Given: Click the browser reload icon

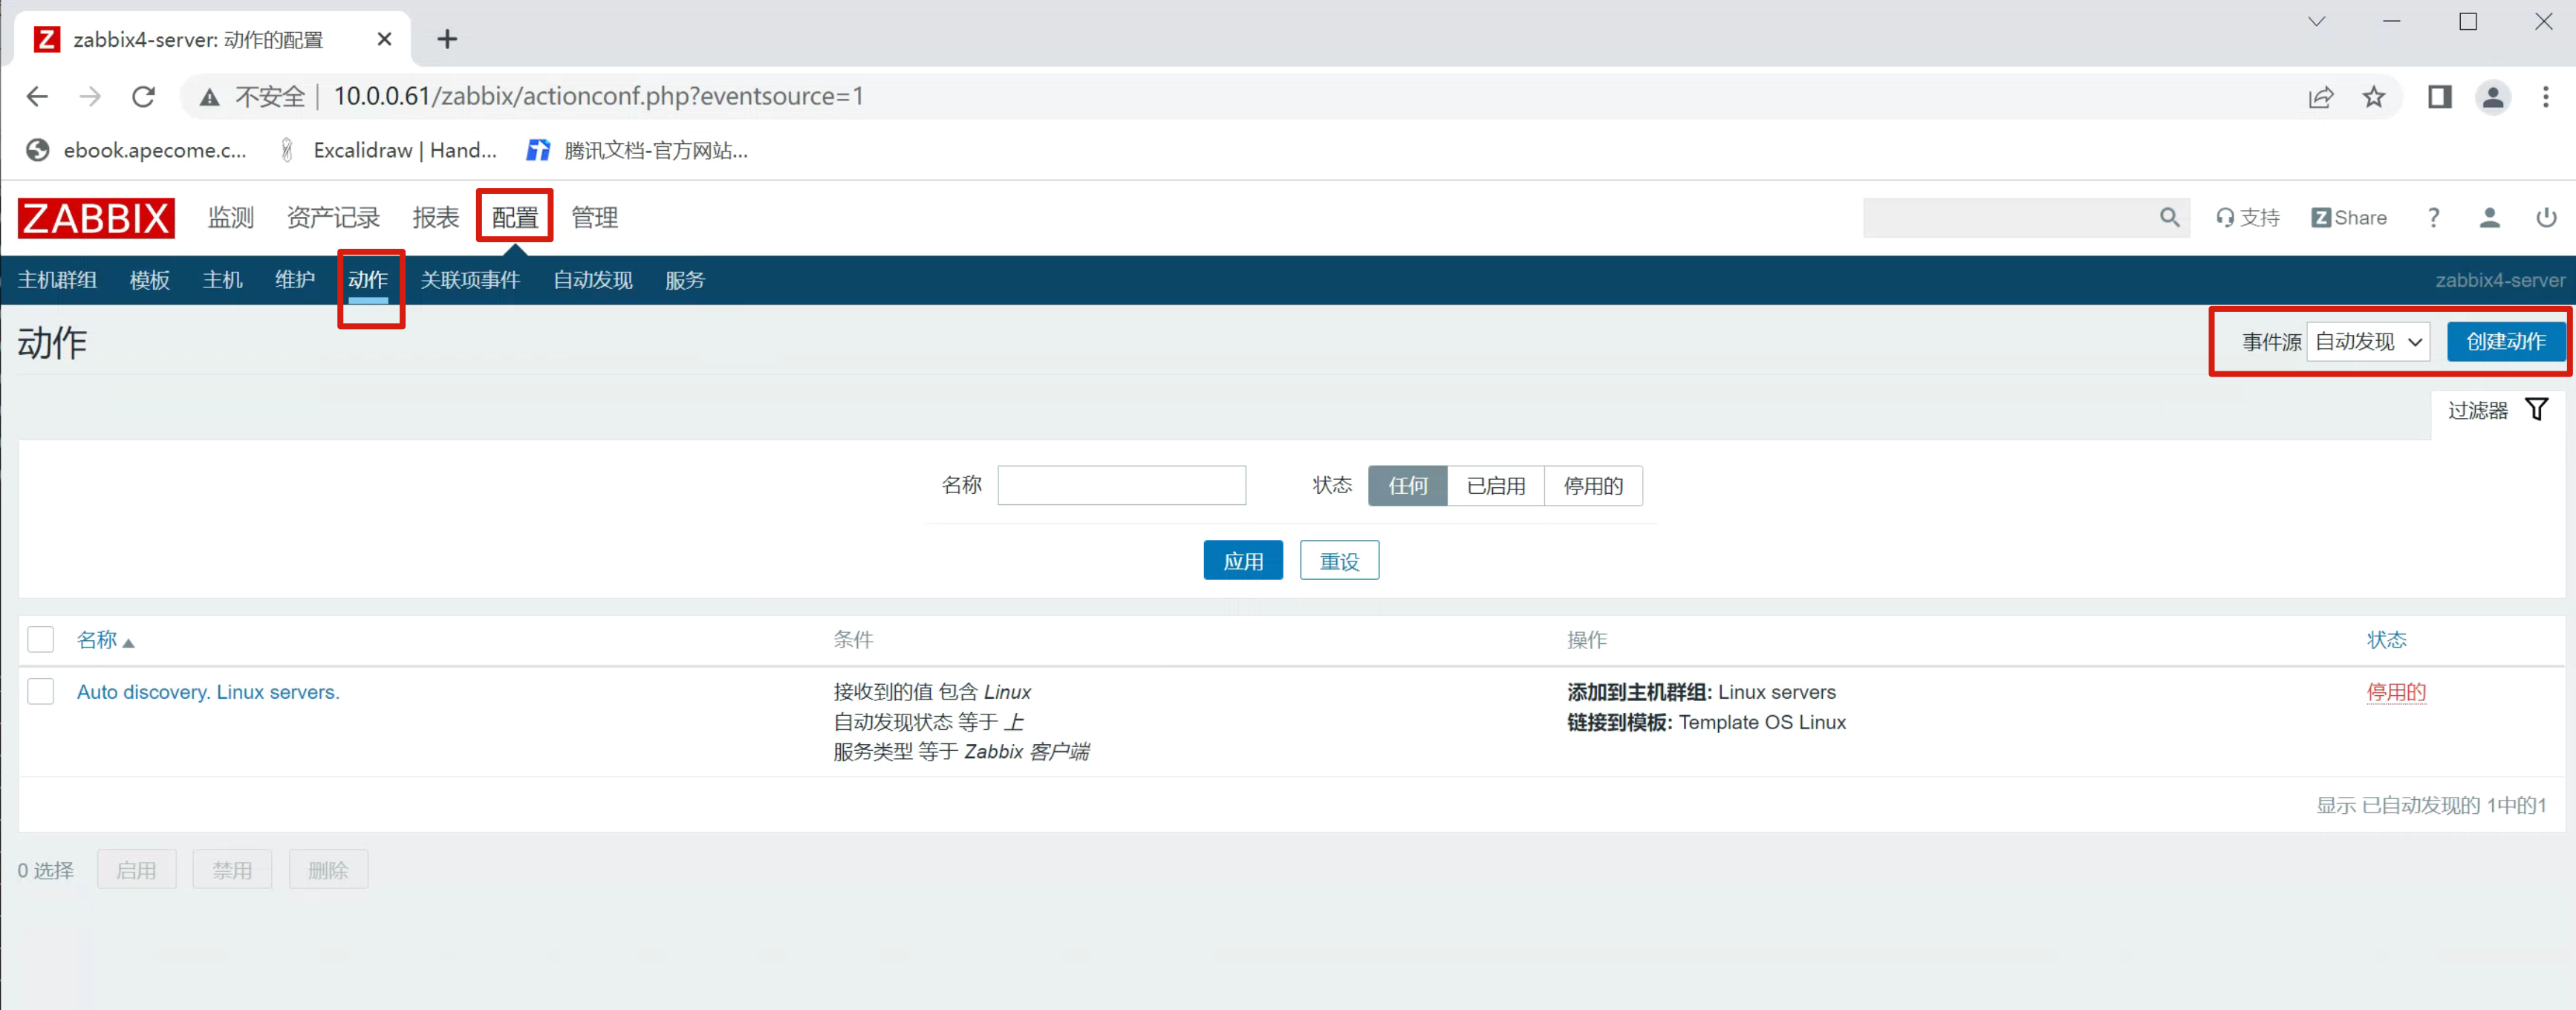Looking at the screenshot, I should tap(144, 97).
